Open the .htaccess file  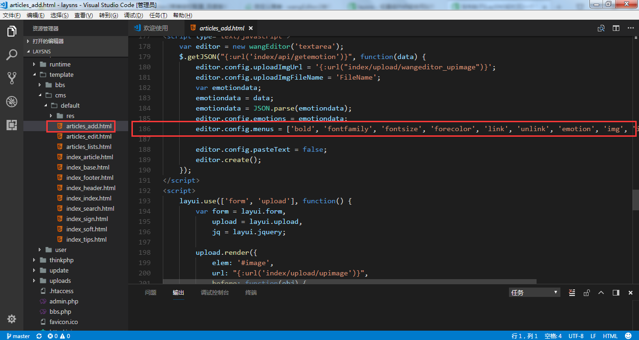(x=61, y=291)
